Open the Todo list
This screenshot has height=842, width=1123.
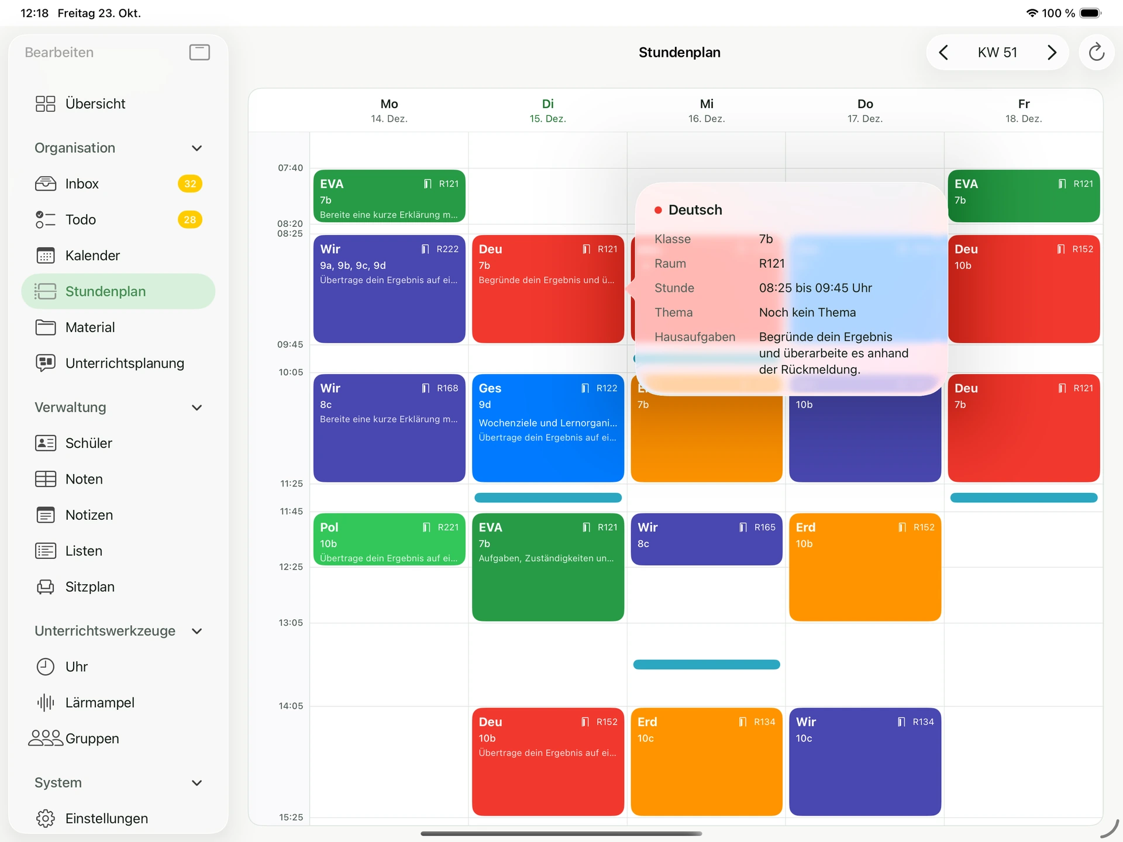118,219
